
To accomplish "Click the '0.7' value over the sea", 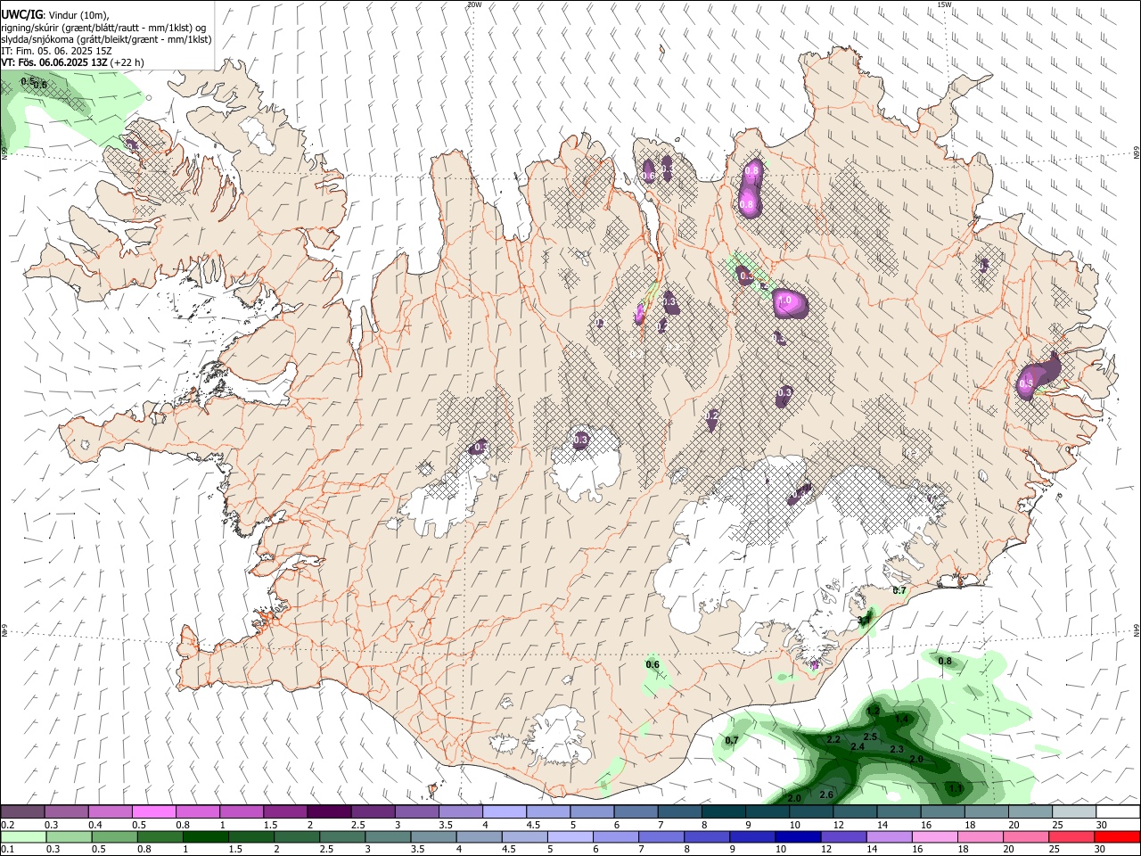I will tap(732, 741).
